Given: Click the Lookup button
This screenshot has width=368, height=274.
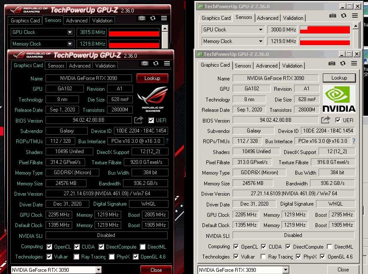Looking at the screenshot, I should tap(153, 78).
